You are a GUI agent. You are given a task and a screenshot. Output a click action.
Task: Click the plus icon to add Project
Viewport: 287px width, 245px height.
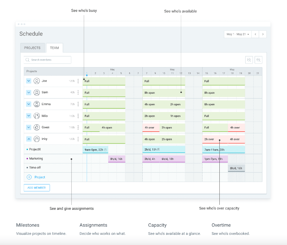click(x=29, y=177)
